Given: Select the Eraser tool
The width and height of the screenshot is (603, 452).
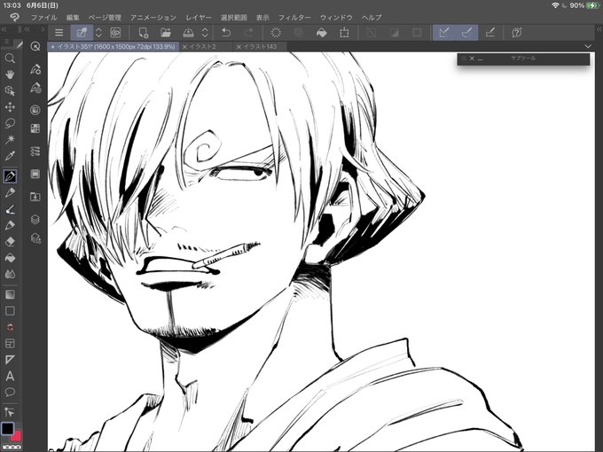Looking at the screenshot, I should pos(10,242).
